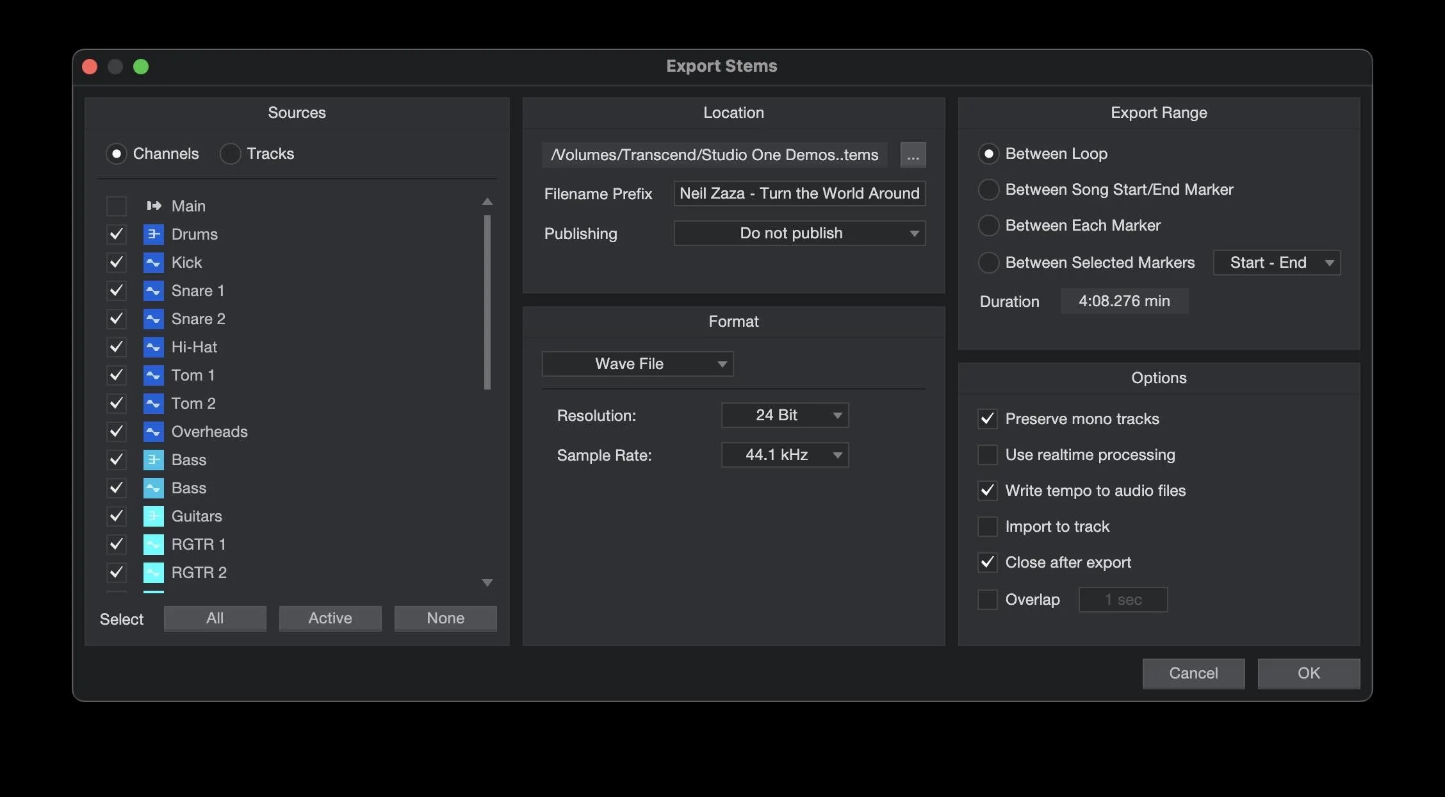Click the Main output channel icon
The height and width of the screenshot is (797, 1445).
click(x=154, y=206)
